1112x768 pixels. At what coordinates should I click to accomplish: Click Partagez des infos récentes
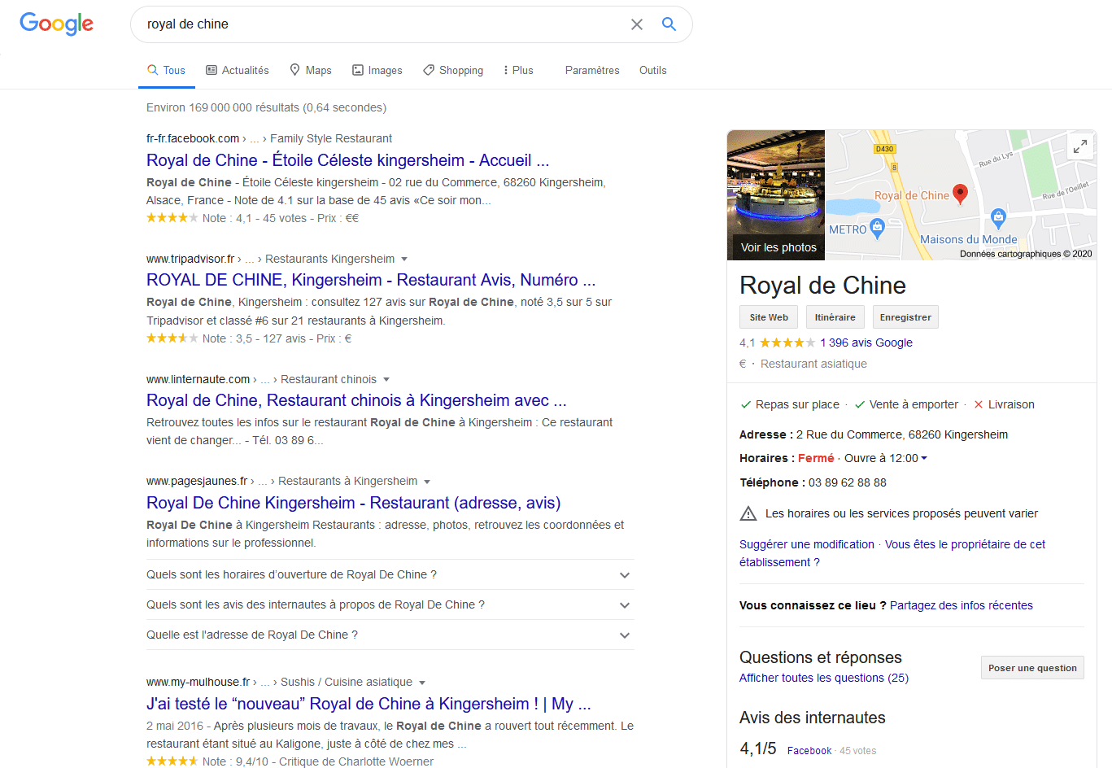(962, 605)
